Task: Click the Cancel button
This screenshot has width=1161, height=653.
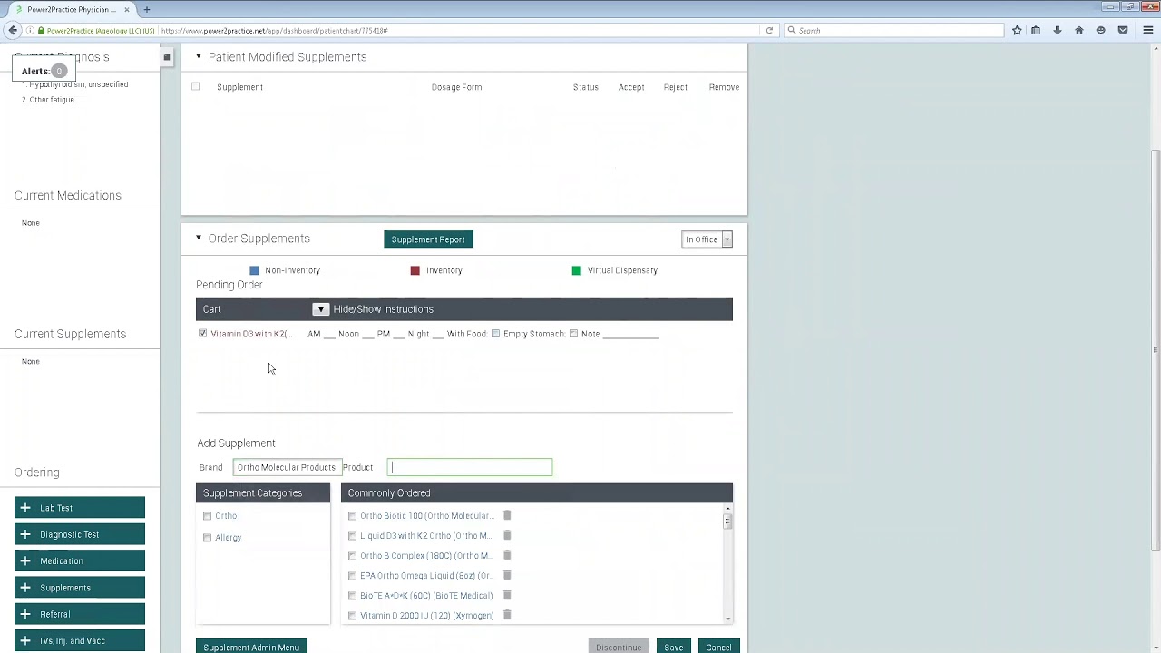Action: 718,647
